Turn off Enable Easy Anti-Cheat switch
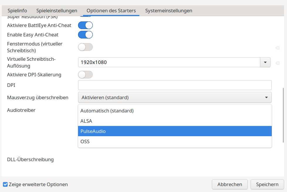The width and height of the screenshot is (287, 192). coord(85,35)
